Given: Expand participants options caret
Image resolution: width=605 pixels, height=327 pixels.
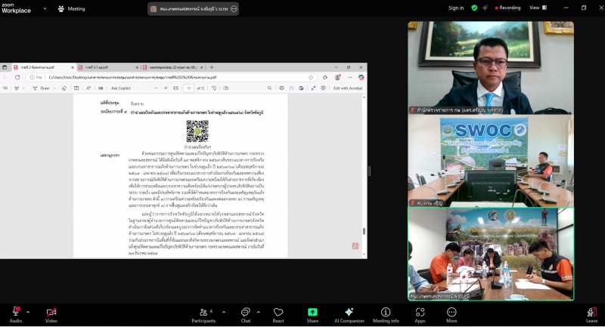Looking at the screenshot, I should 224,312.
